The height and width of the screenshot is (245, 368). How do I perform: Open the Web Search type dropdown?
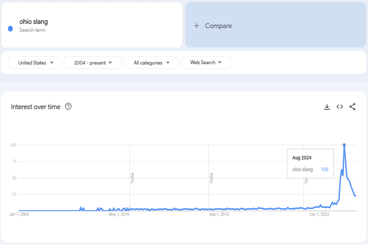coord(206,62)
